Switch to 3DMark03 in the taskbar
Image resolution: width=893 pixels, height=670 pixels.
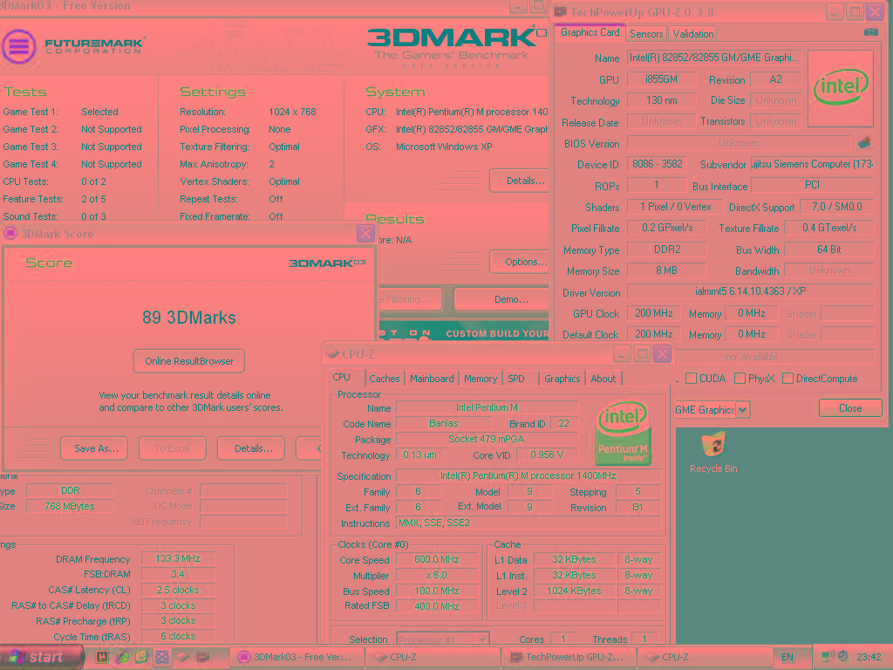point(296,657)
